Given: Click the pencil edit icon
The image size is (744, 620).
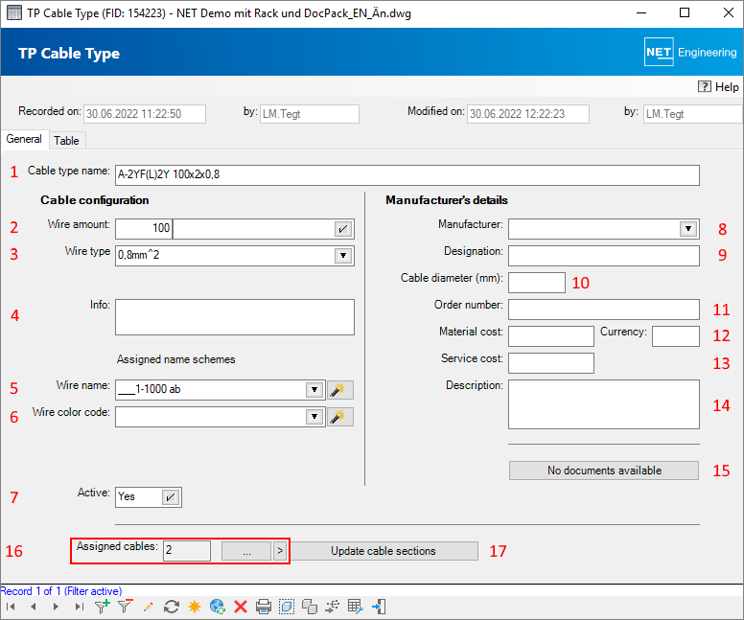Looking at the screenshot, I should [148, 607].
